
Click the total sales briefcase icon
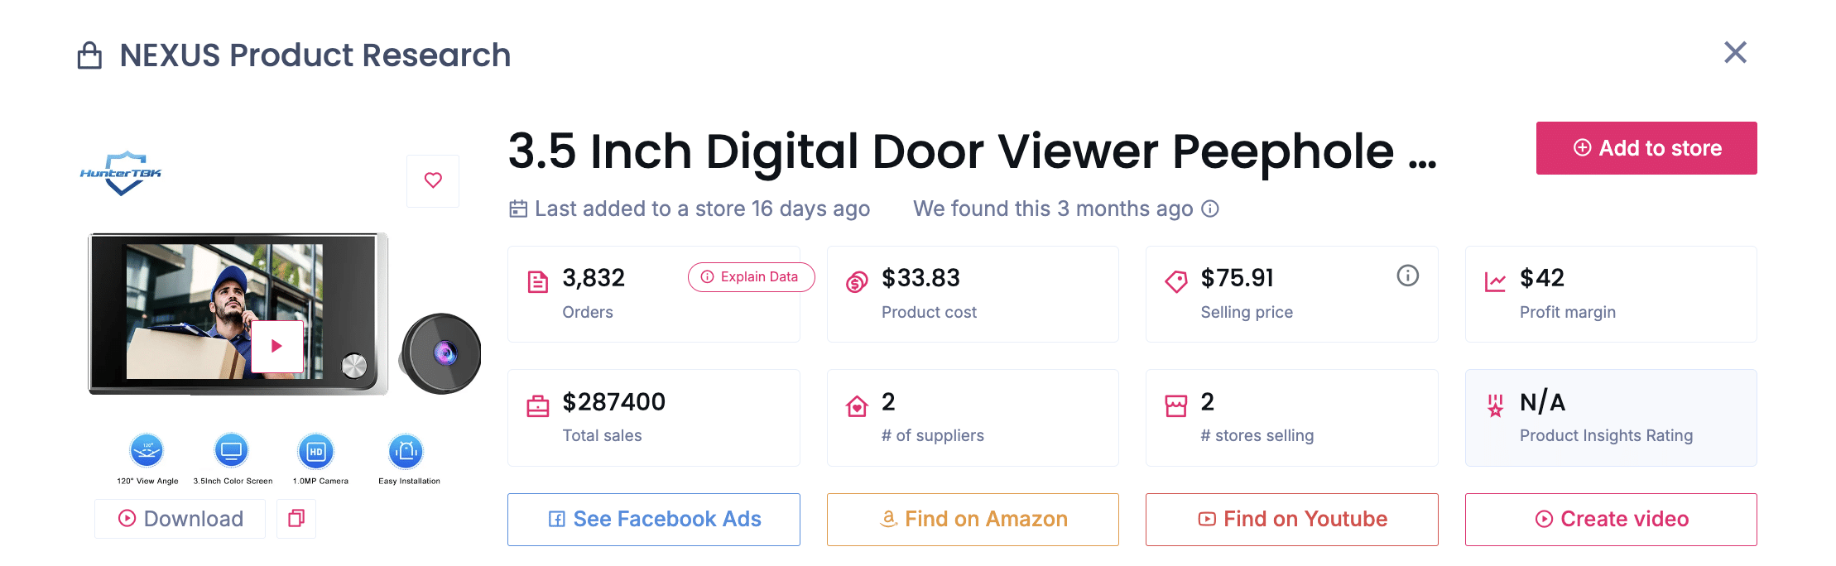(539, 405)
